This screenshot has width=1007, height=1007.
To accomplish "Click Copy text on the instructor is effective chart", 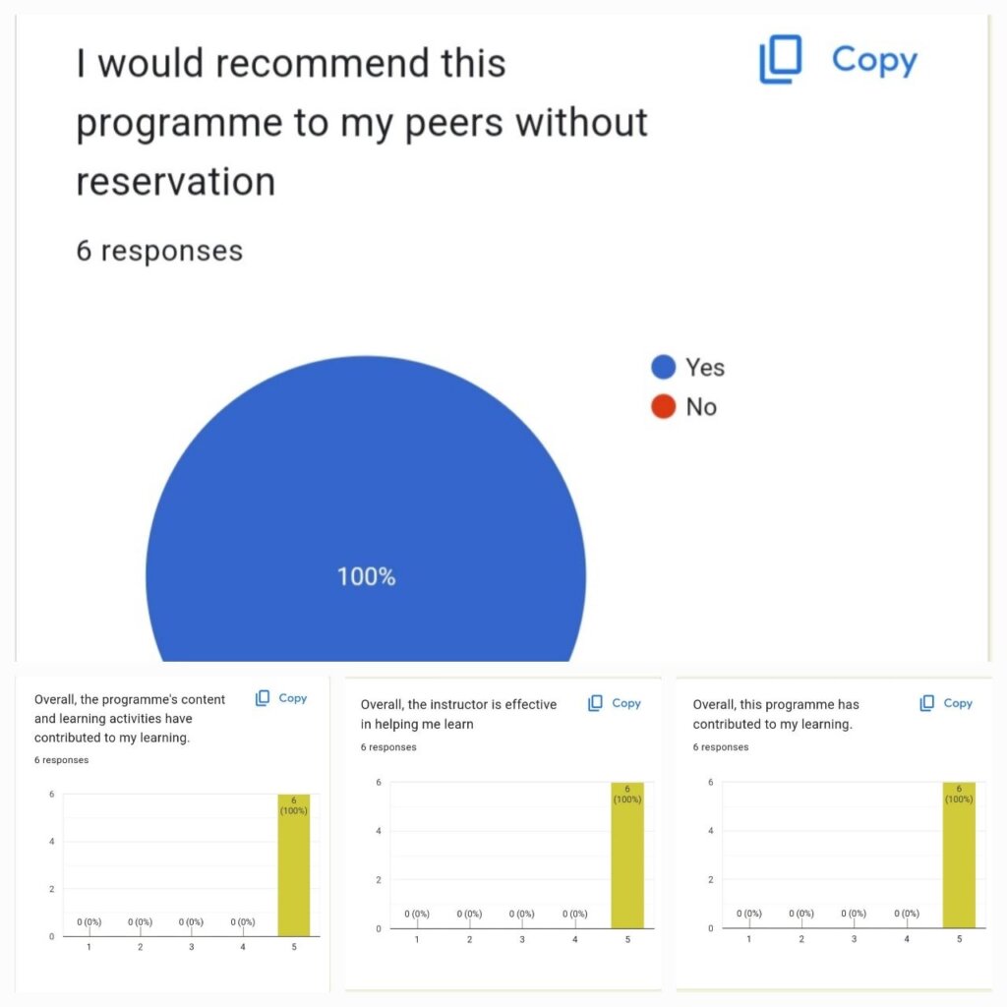I will 626,703.
